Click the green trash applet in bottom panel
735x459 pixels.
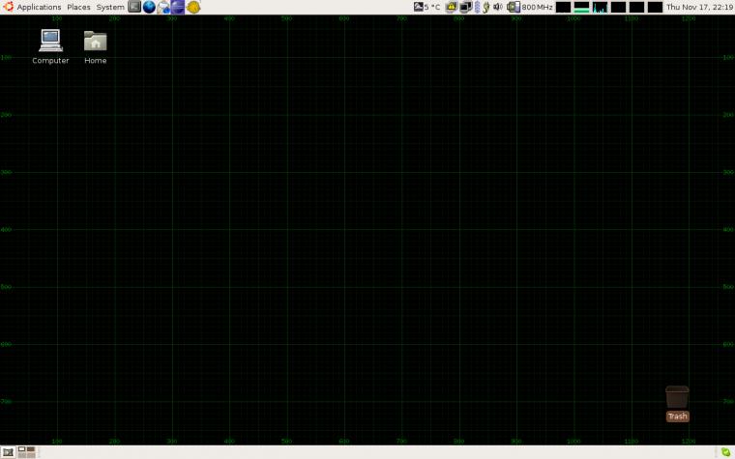[x=726, y=452]
